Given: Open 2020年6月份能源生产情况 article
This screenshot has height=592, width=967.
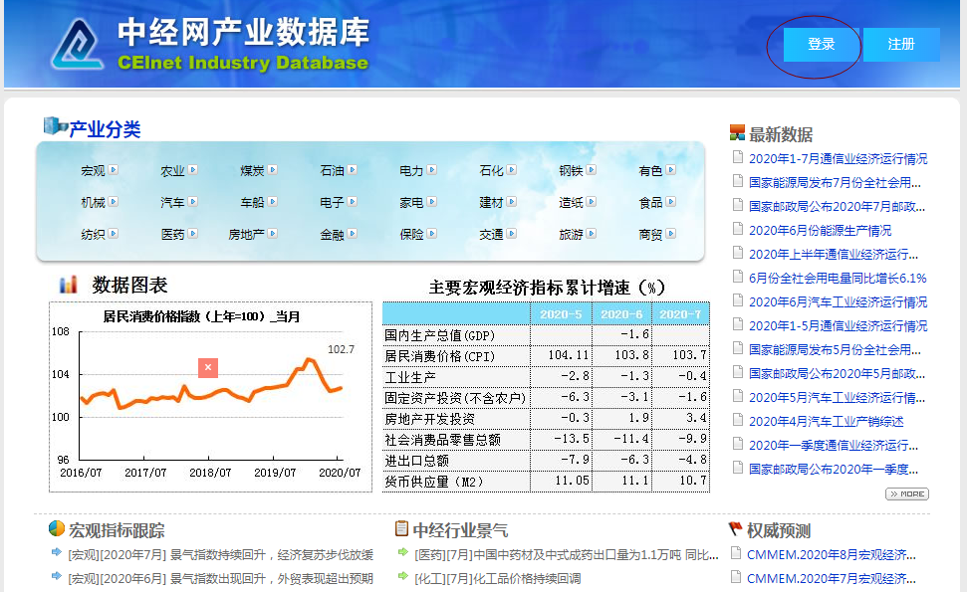Looking at the screenshot, I should 821,231.
